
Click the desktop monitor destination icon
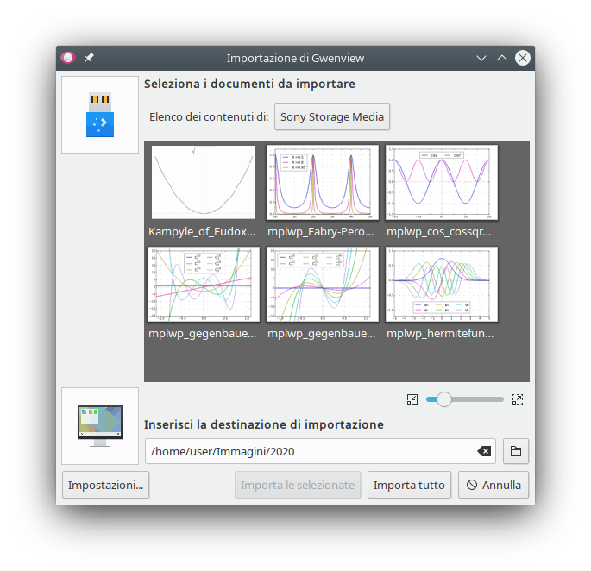pyautogui.click(x=100, y=426)
